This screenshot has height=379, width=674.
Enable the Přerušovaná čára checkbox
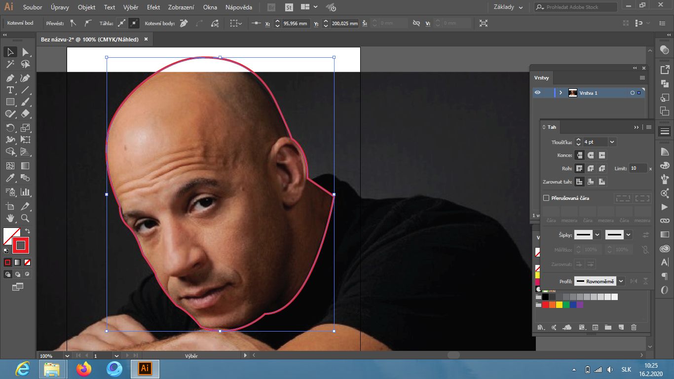click(546, 198)
